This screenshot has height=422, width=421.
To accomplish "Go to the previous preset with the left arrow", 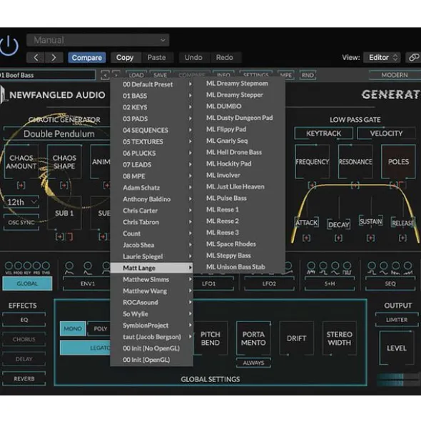I will point(36,58).
